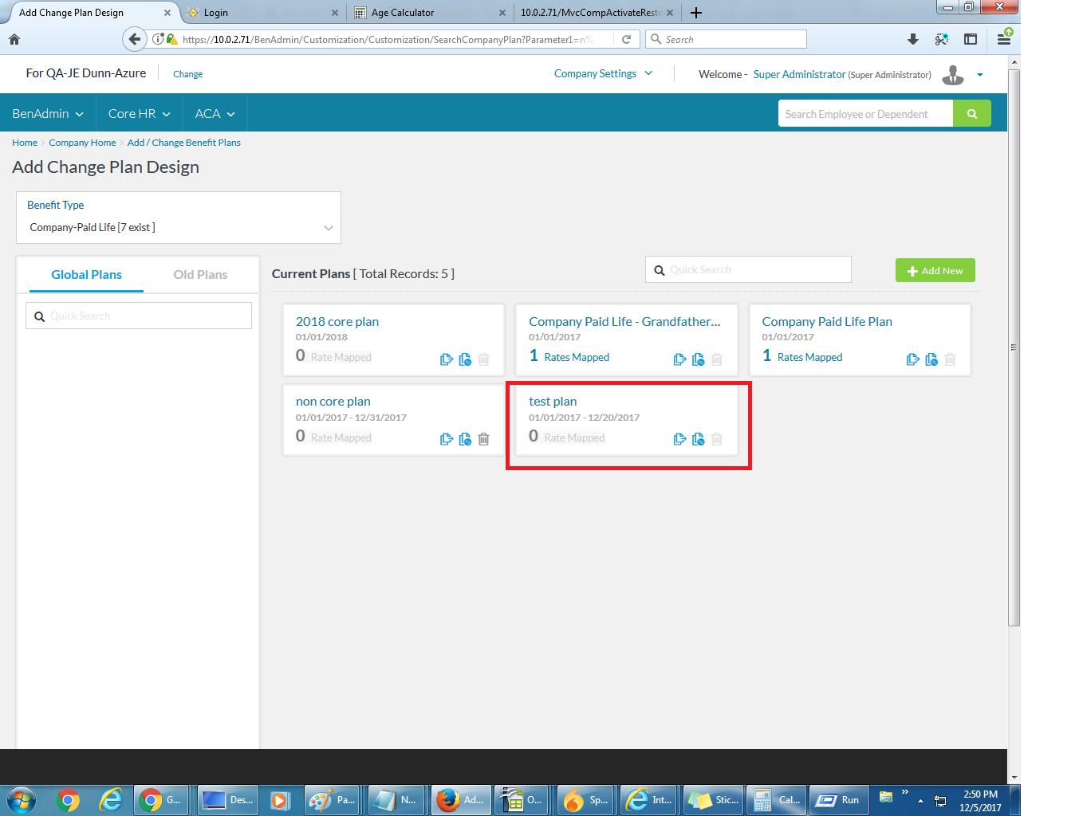Open the test plan link

click(553, 402)
